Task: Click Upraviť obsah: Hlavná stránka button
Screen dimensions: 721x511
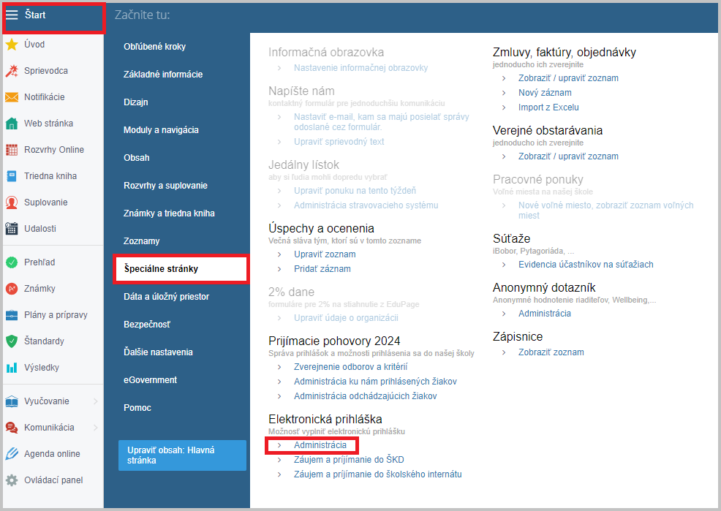Action: click(182, 455)
